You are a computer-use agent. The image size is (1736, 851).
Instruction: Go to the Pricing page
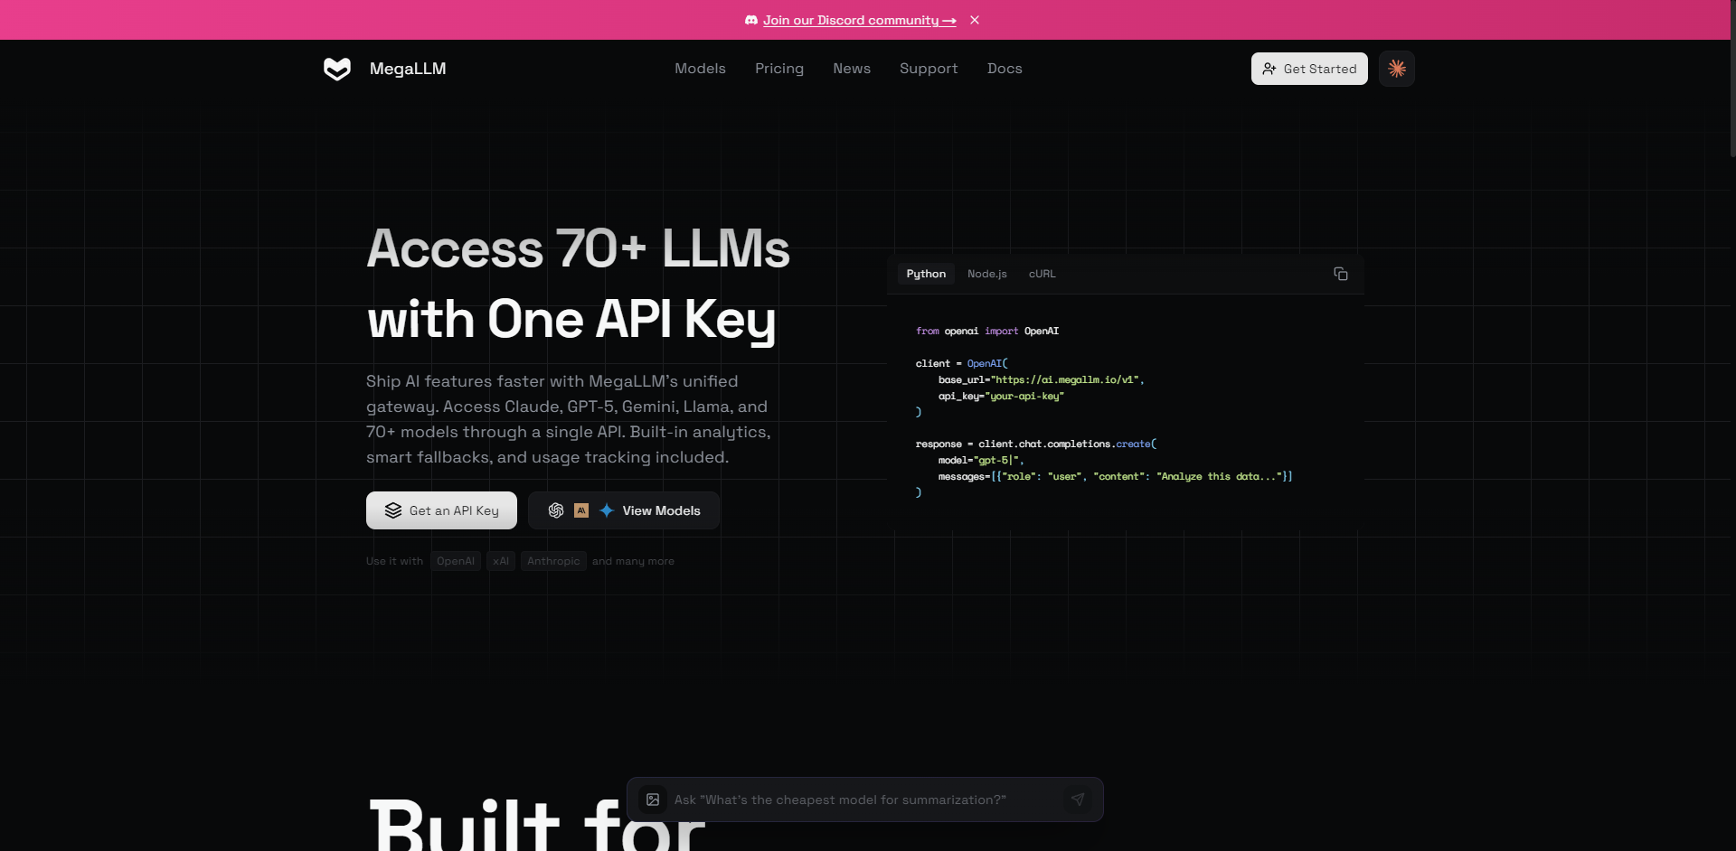pos(778,69)
